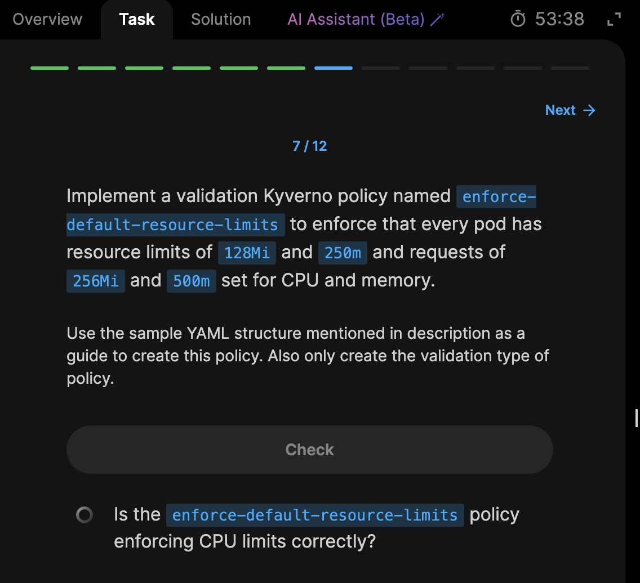The image size is (640, 583).
Task: Click the blue current-step progress segment
Action: coord(334,68)
